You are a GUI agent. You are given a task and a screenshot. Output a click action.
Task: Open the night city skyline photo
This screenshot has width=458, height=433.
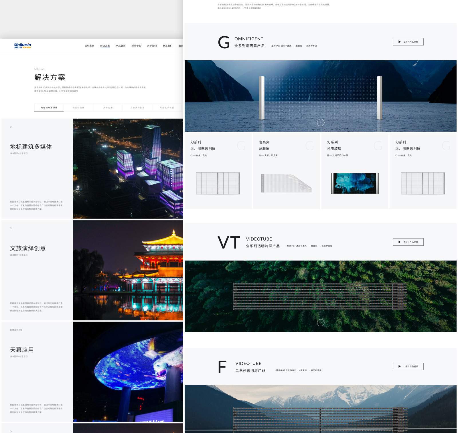tap(128, 169)
